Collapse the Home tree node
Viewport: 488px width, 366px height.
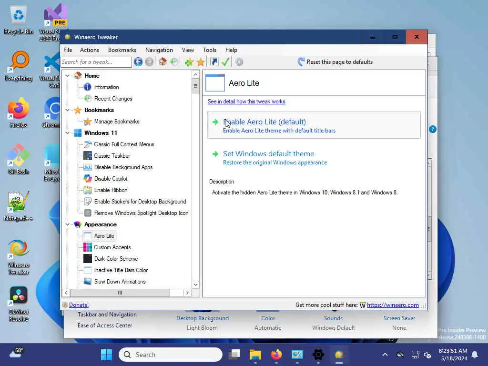click(x=68, y=76)
